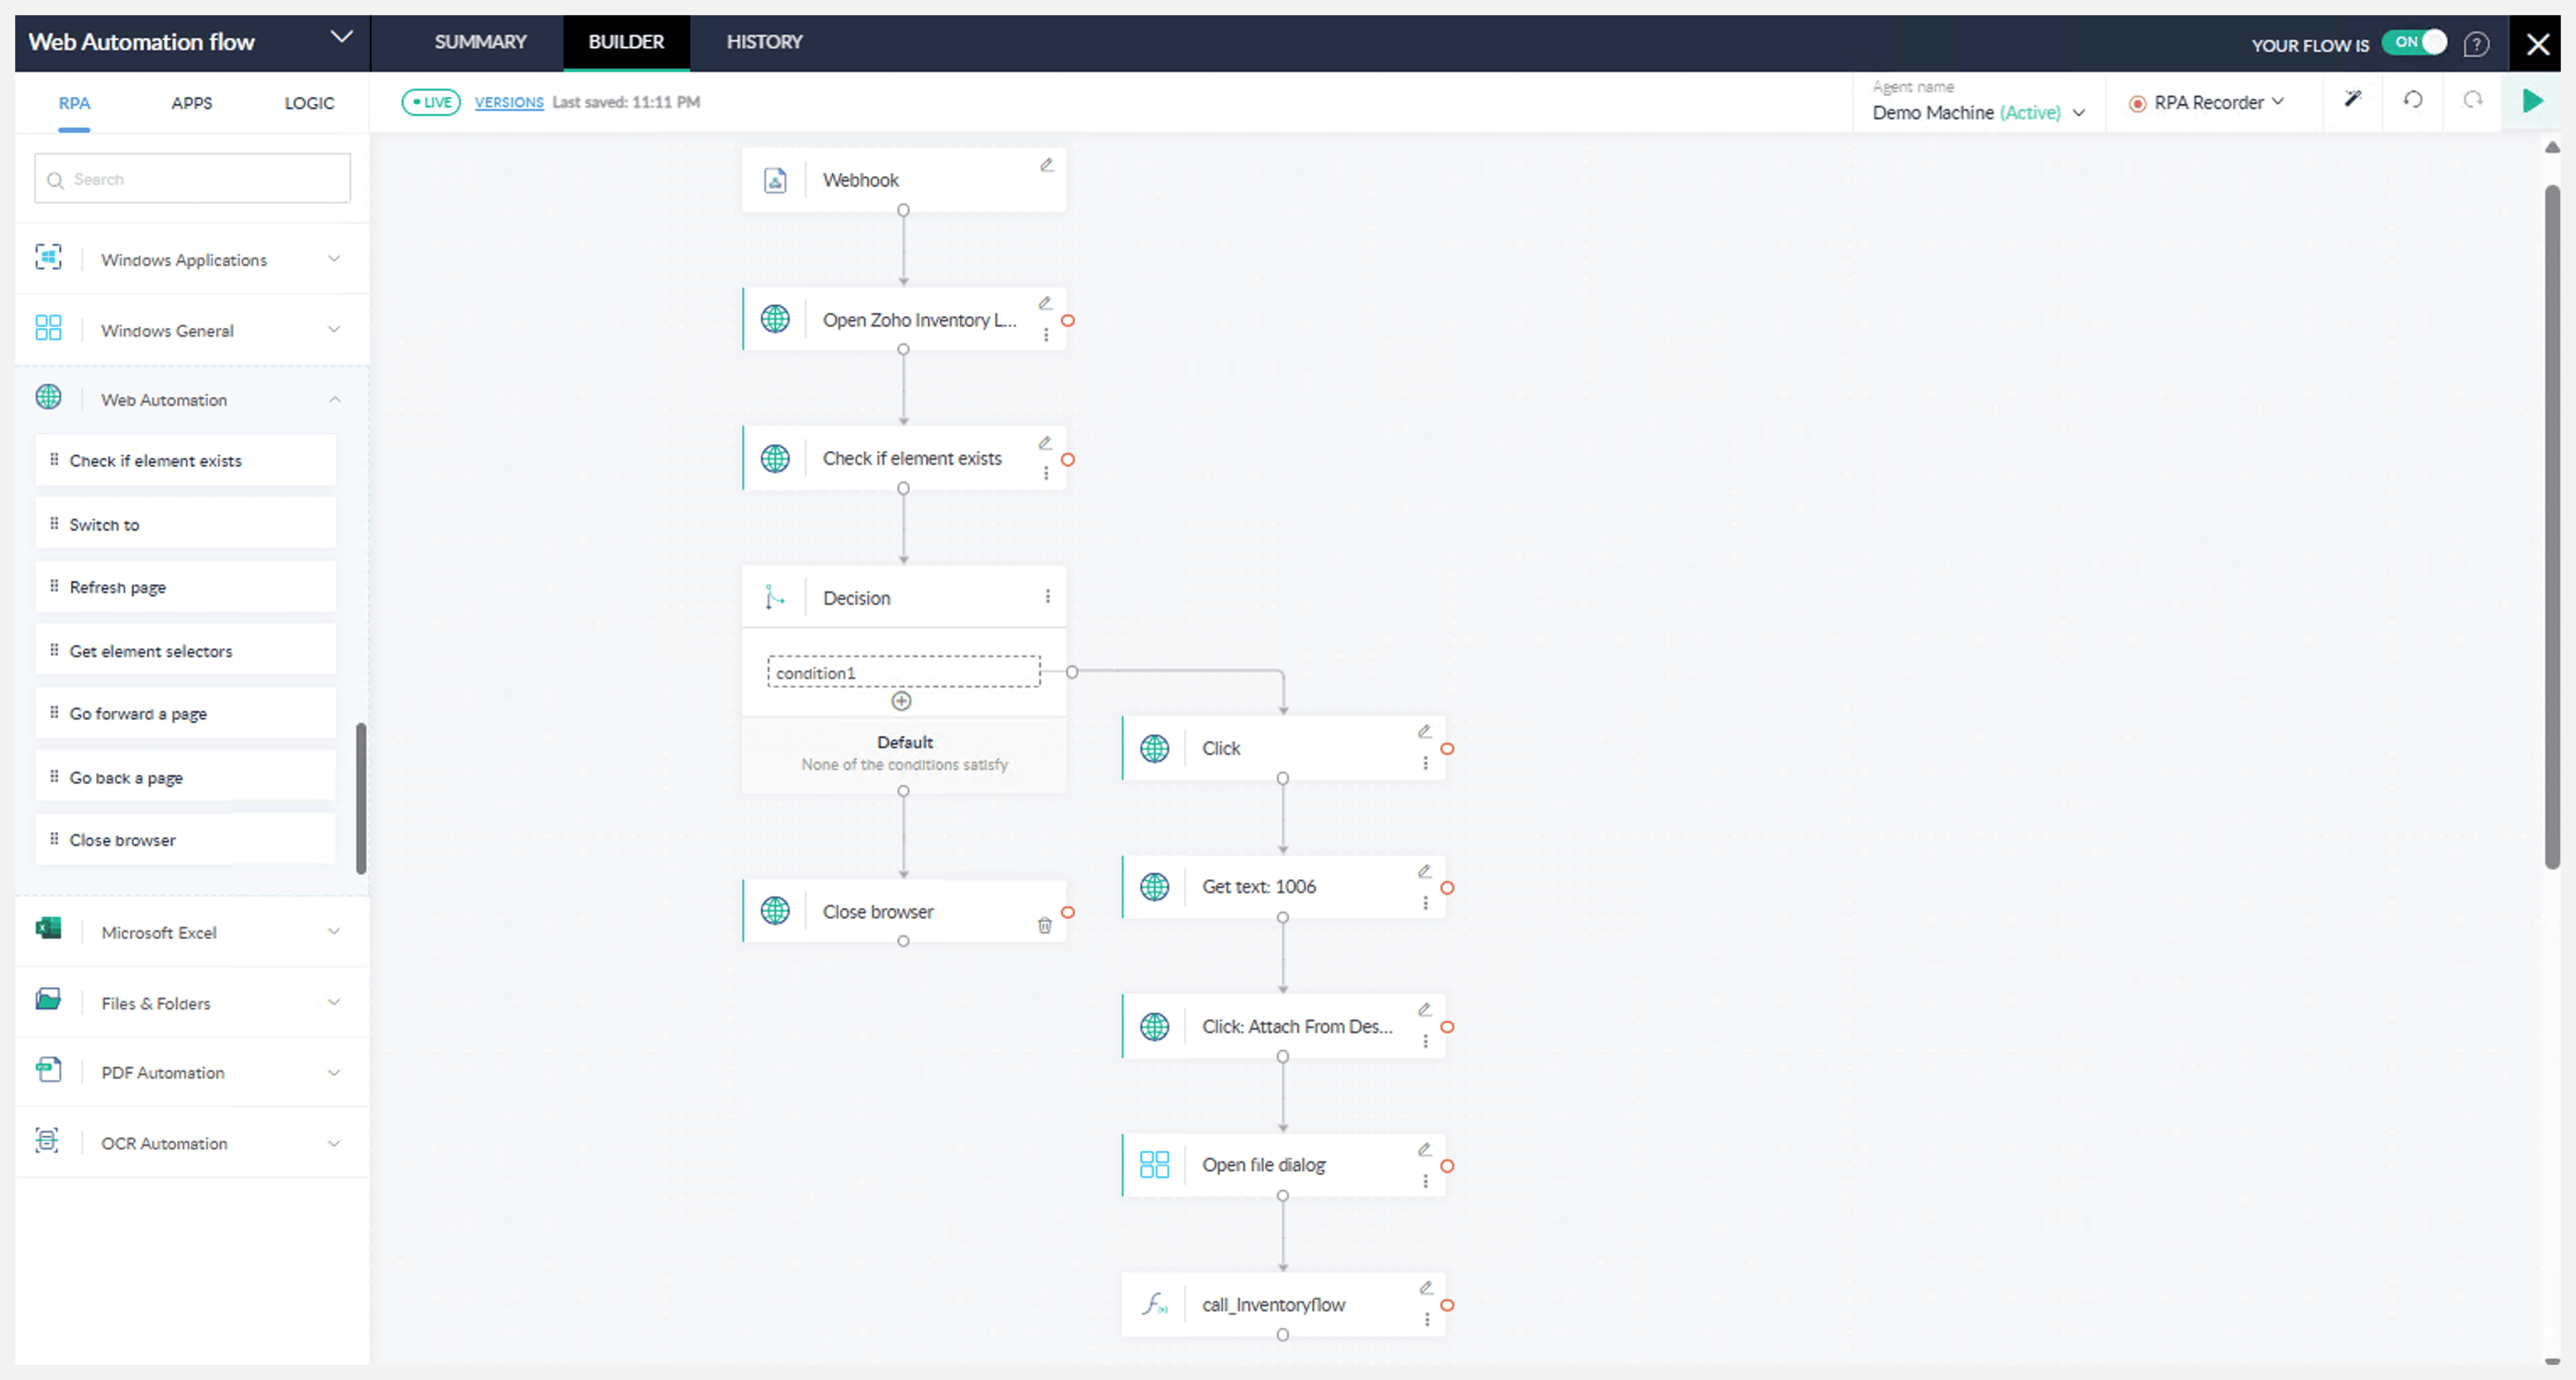Delete the Close browser step via trash icon
This screenshot has height=1380, width=2576.
(1044, 926)
